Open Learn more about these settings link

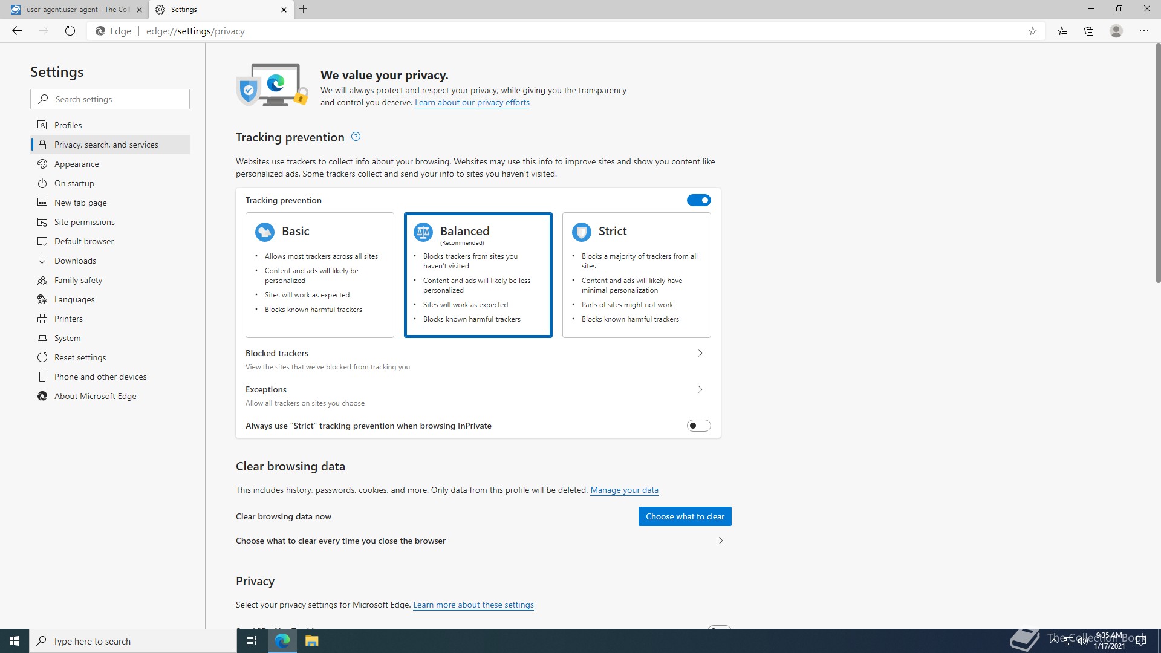pos(473,605)
